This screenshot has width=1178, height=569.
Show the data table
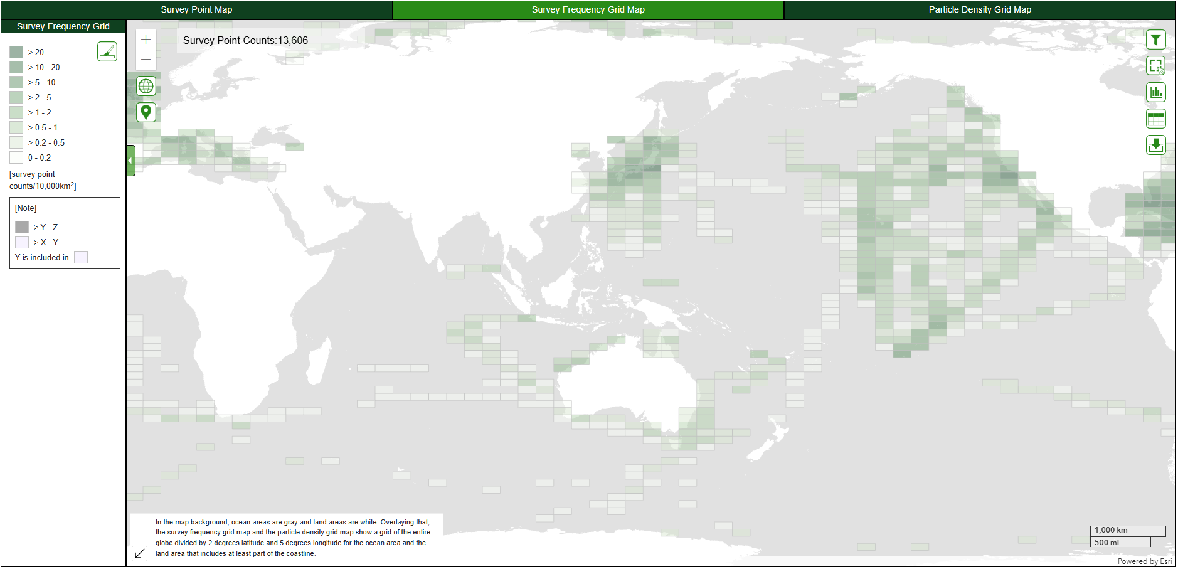tap(1155, 119)
